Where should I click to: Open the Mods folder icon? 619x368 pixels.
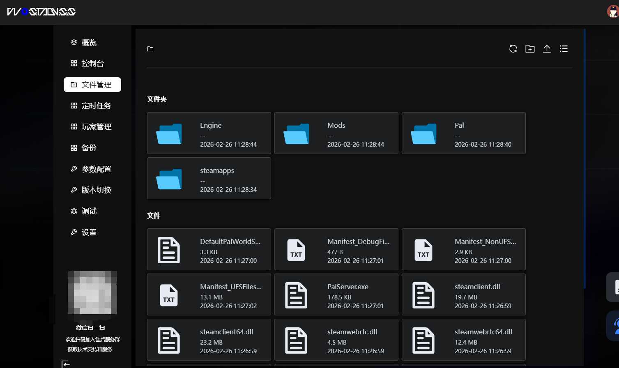tap(296, 133)
